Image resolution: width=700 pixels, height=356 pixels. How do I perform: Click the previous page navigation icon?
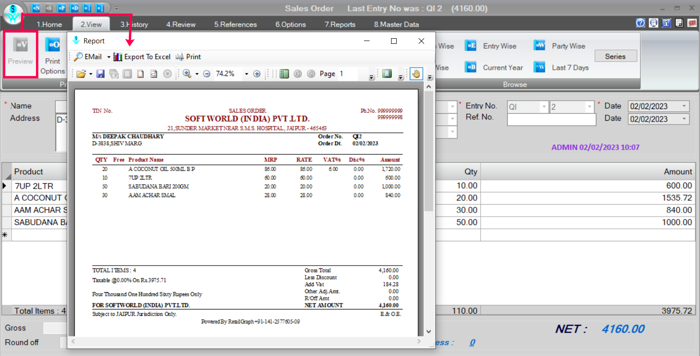tap(311, 74)
